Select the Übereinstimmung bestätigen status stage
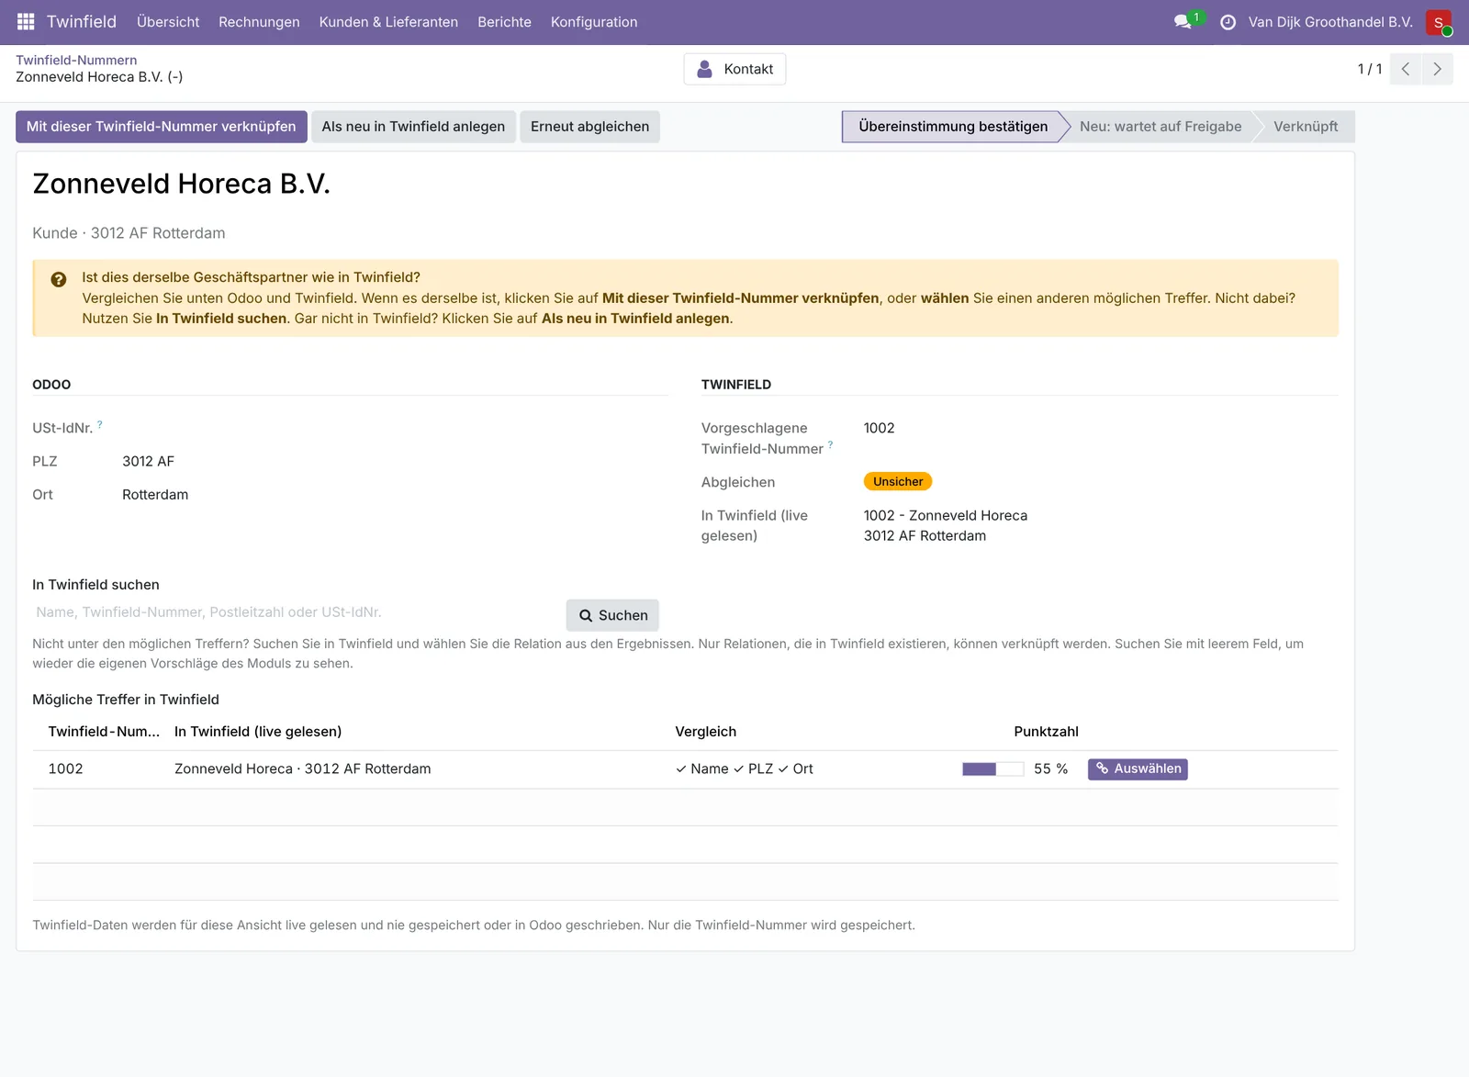The width and height of the screenshot is (1469, 1077). 953,127
